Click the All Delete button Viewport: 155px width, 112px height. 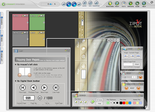pyautogui.click(x=99, y=100)
